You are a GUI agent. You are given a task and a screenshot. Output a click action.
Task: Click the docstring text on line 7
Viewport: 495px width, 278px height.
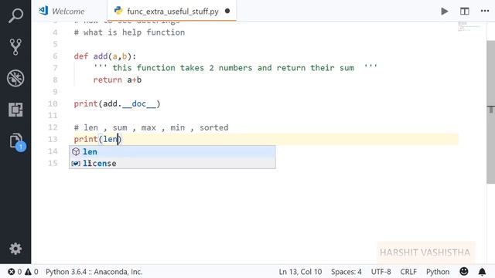click(x=235, y=68)
